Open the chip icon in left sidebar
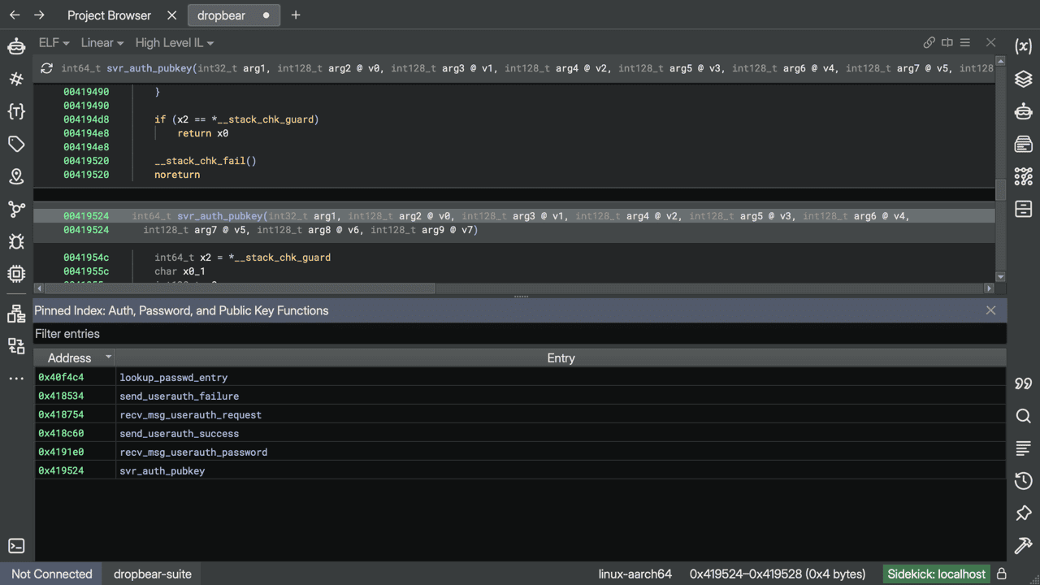Viewport: 1040px width, 585px height. tap(16, 274)
